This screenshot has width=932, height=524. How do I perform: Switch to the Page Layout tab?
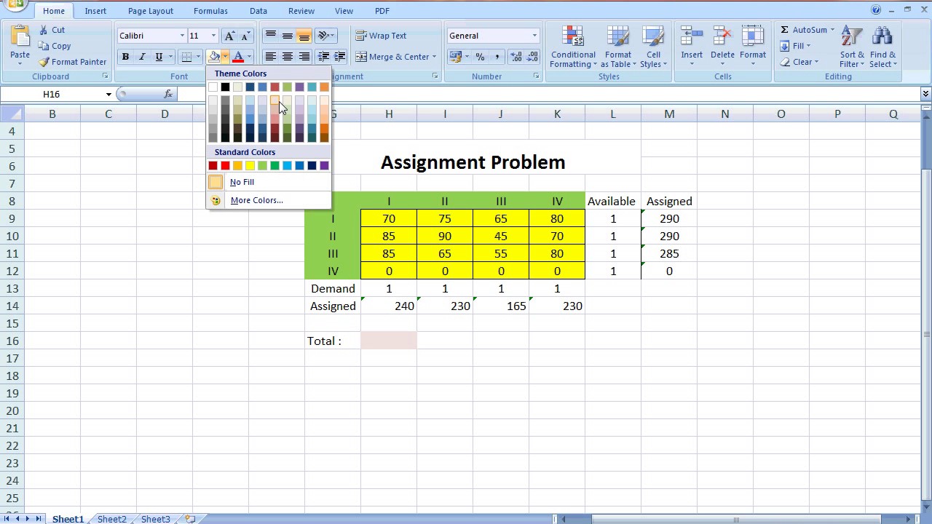click(151, 11)
